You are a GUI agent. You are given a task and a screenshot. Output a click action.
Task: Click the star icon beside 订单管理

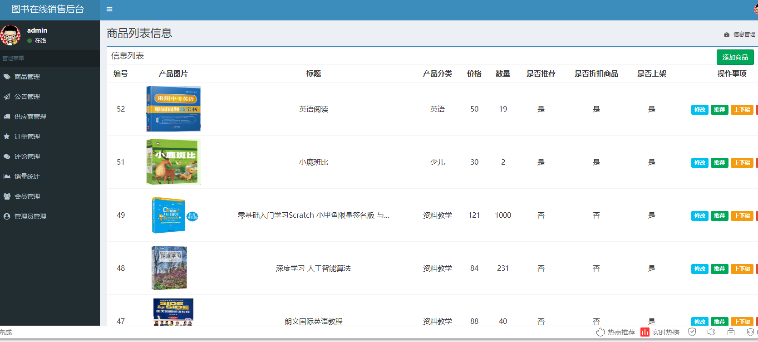tap(7, 137)
